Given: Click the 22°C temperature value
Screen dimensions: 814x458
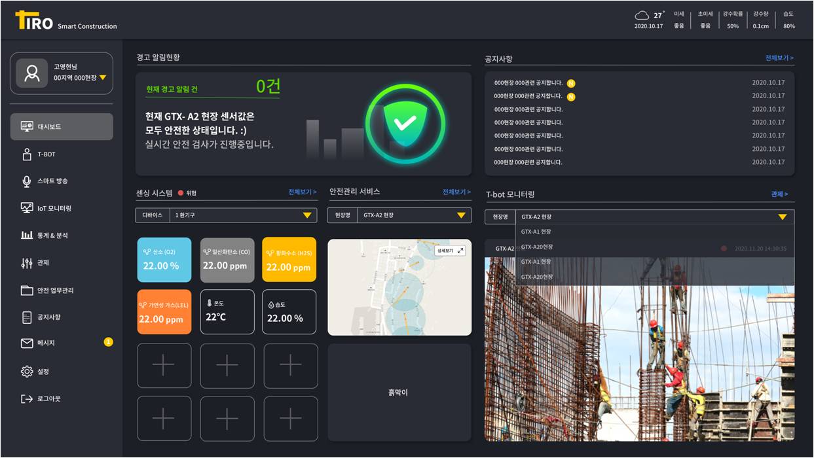Looking at the screenshot, I should [x=216, y=317].
